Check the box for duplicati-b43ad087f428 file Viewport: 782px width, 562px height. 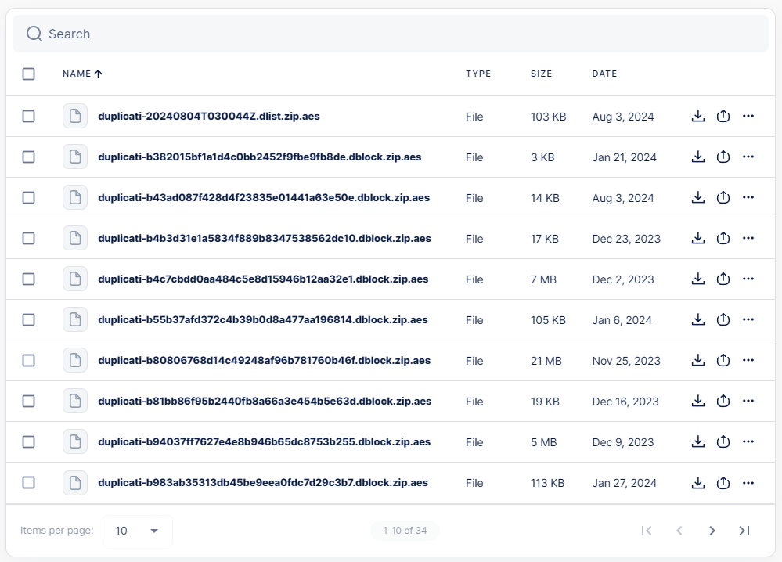29,197
